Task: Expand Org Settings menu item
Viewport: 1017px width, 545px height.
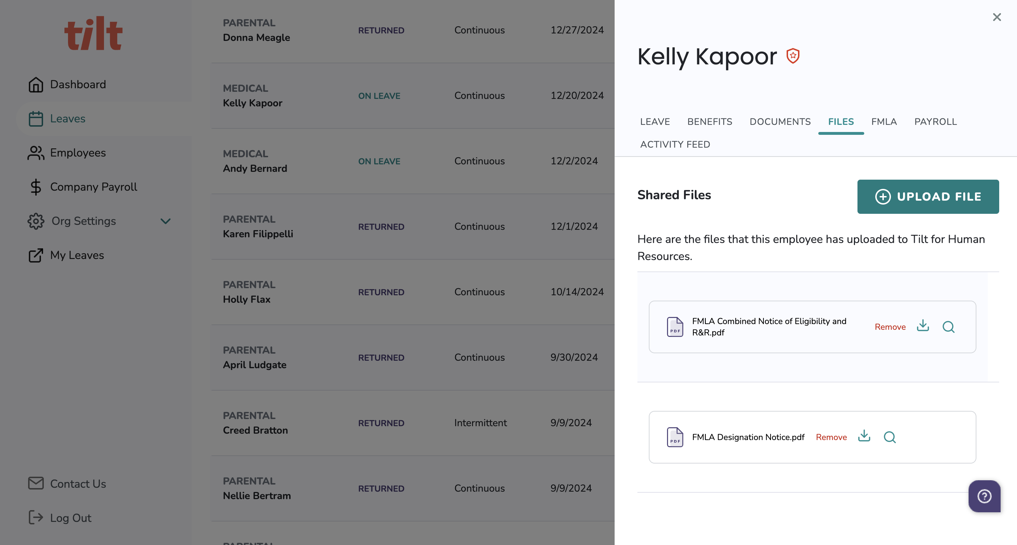Action: click(83, 221)
